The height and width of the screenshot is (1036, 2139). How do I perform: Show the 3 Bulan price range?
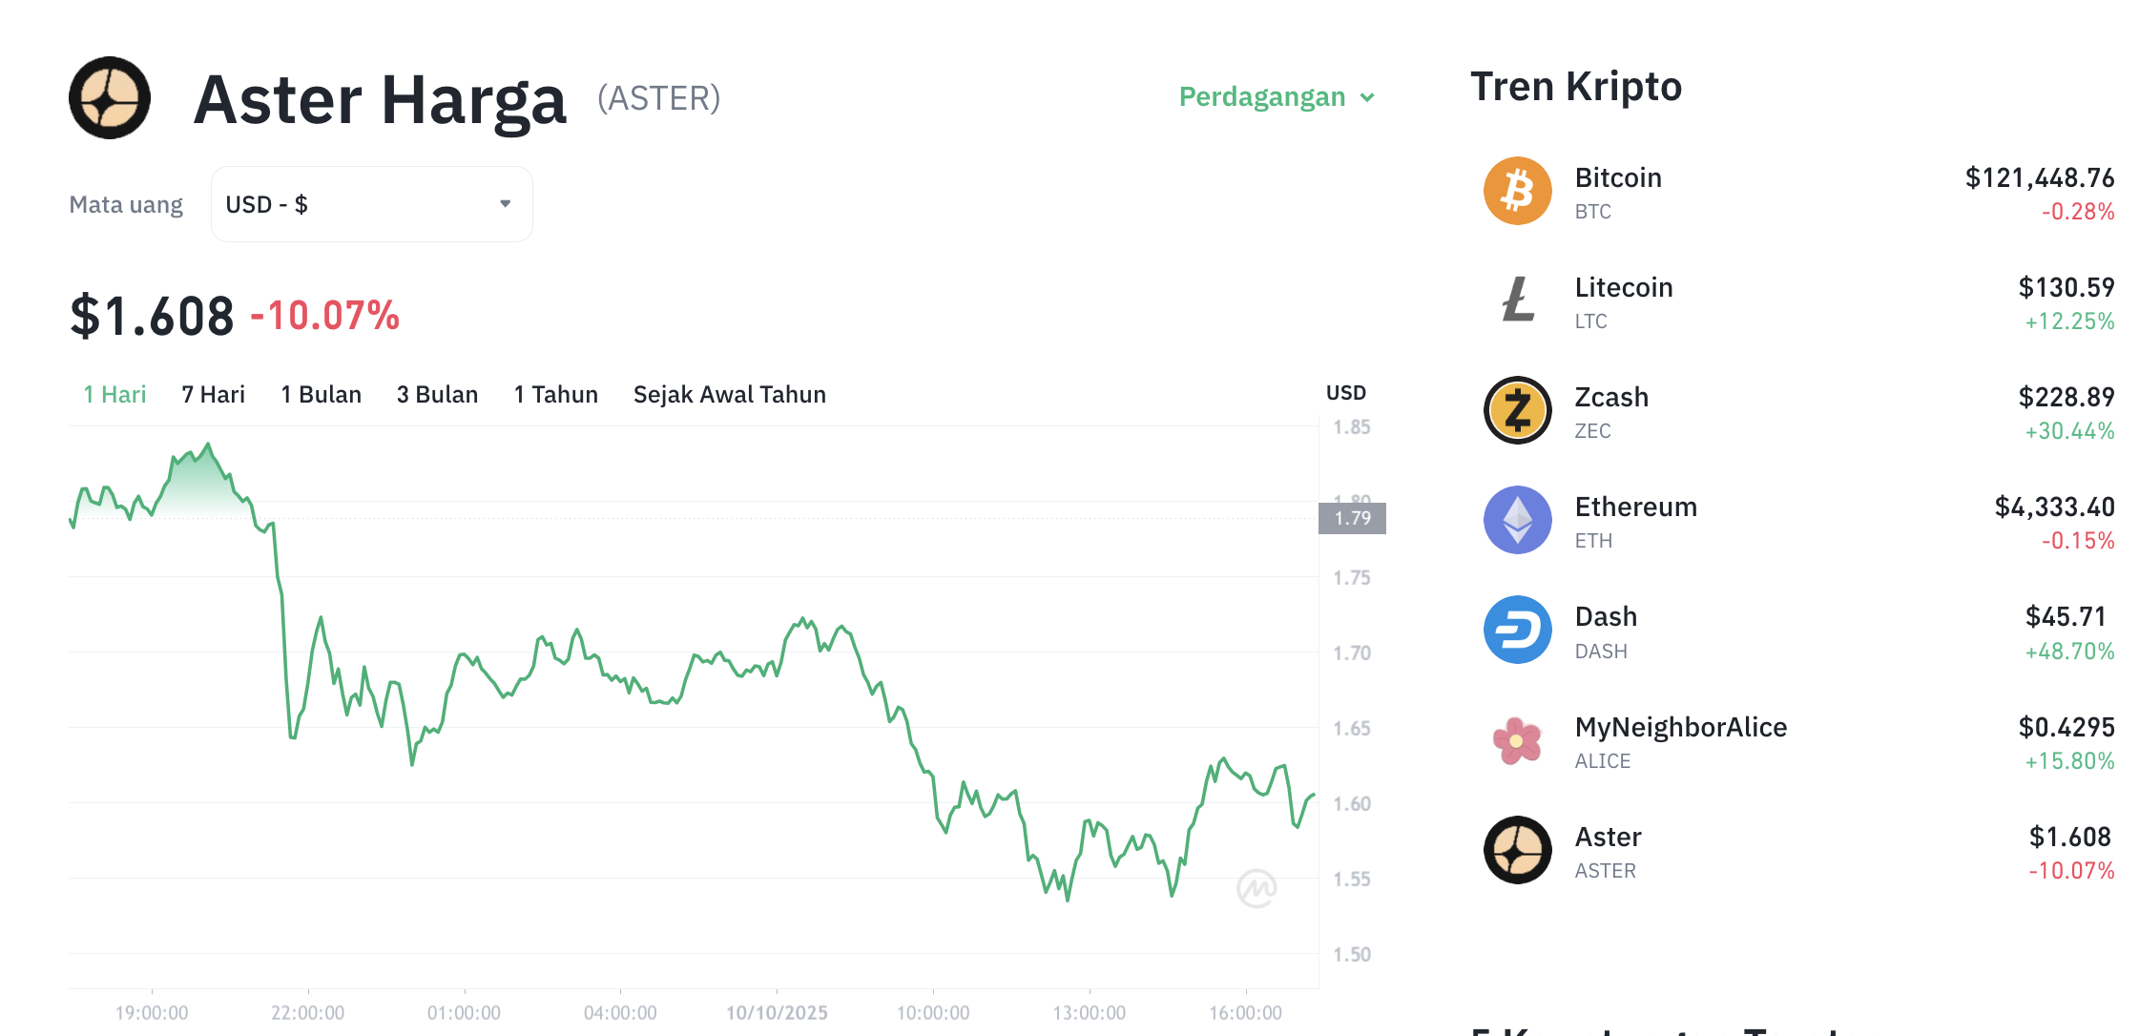tap(437, 395)
